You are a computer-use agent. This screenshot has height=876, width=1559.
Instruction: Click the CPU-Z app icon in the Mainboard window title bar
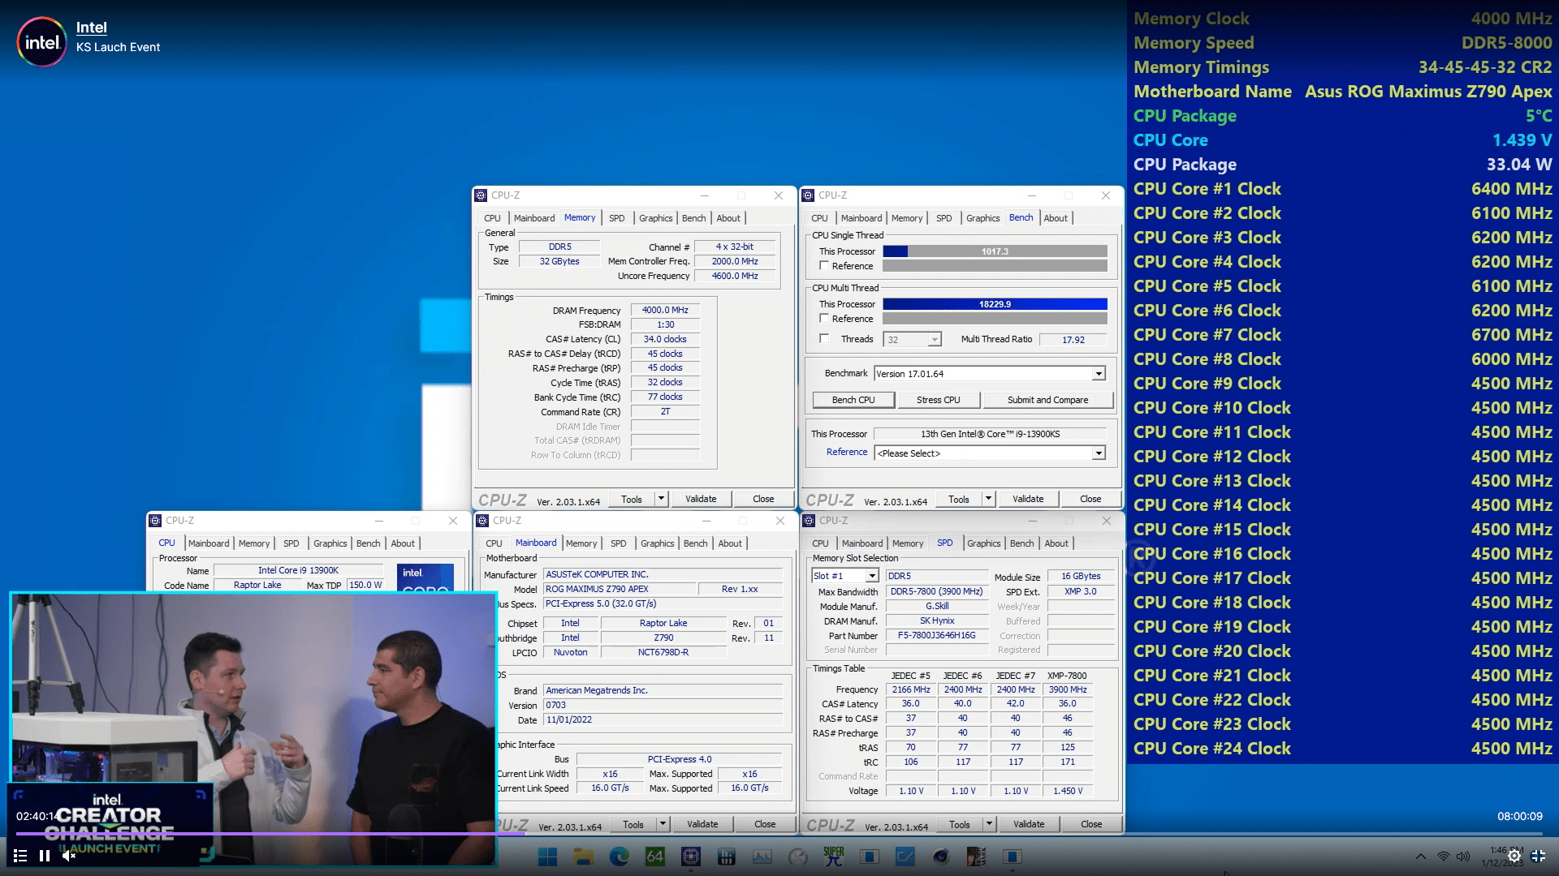tap(483, 521)
